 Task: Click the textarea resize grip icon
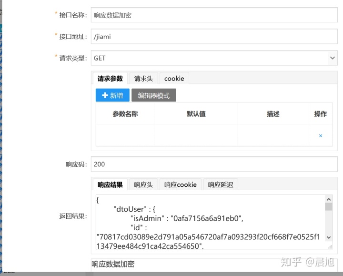point(330,246)
